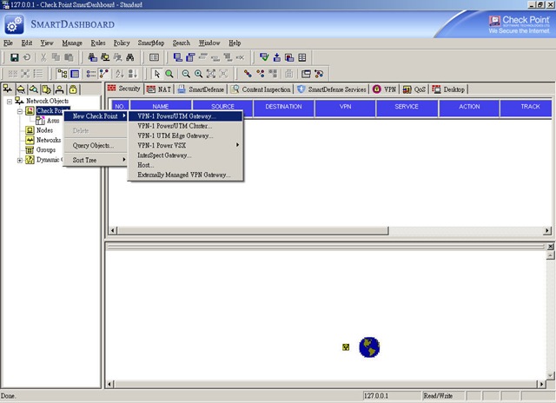Viewport: 556px width, 403px height.
Task: Click the Zoom Out magnifier icon
Action: click(186, 74)
